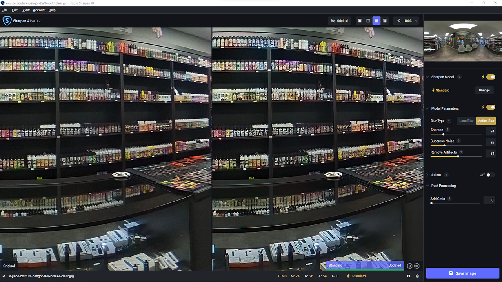Click the 'G: 0' status entry
Viewport: 502px width, 282px height.
pos(335,276)
